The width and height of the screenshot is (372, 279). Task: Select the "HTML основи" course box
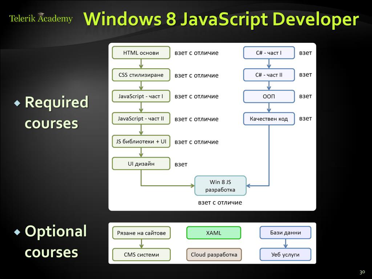141,53
